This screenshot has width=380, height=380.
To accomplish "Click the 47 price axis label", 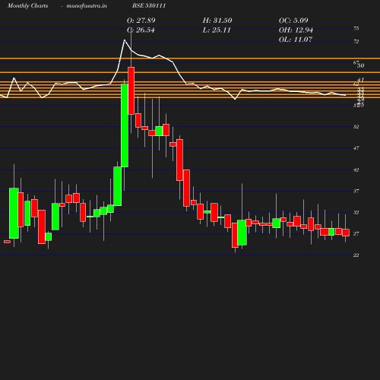I will pyautogui.click(x=356, y=148).
